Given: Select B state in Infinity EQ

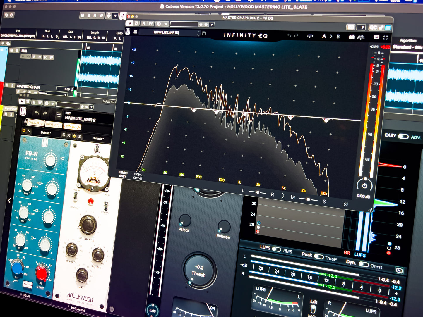Looking at the screenshot, I should (x=338, y=37).
